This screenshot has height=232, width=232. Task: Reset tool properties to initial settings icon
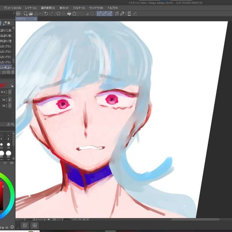click(x=9, y=125)
